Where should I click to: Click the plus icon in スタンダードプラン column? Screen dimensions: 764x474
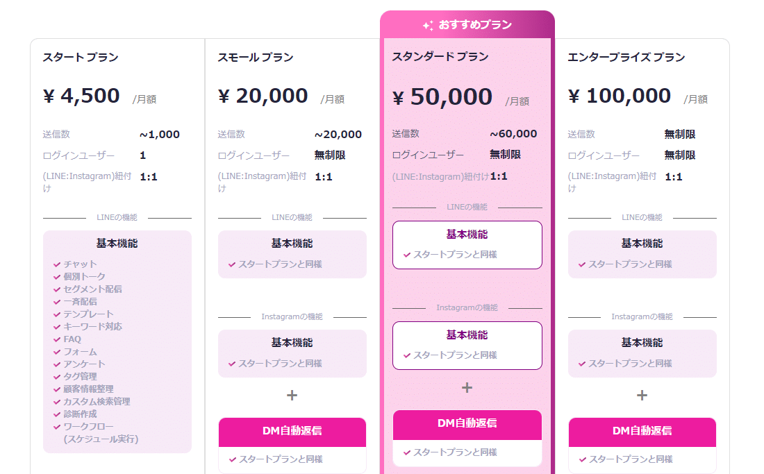467,387
